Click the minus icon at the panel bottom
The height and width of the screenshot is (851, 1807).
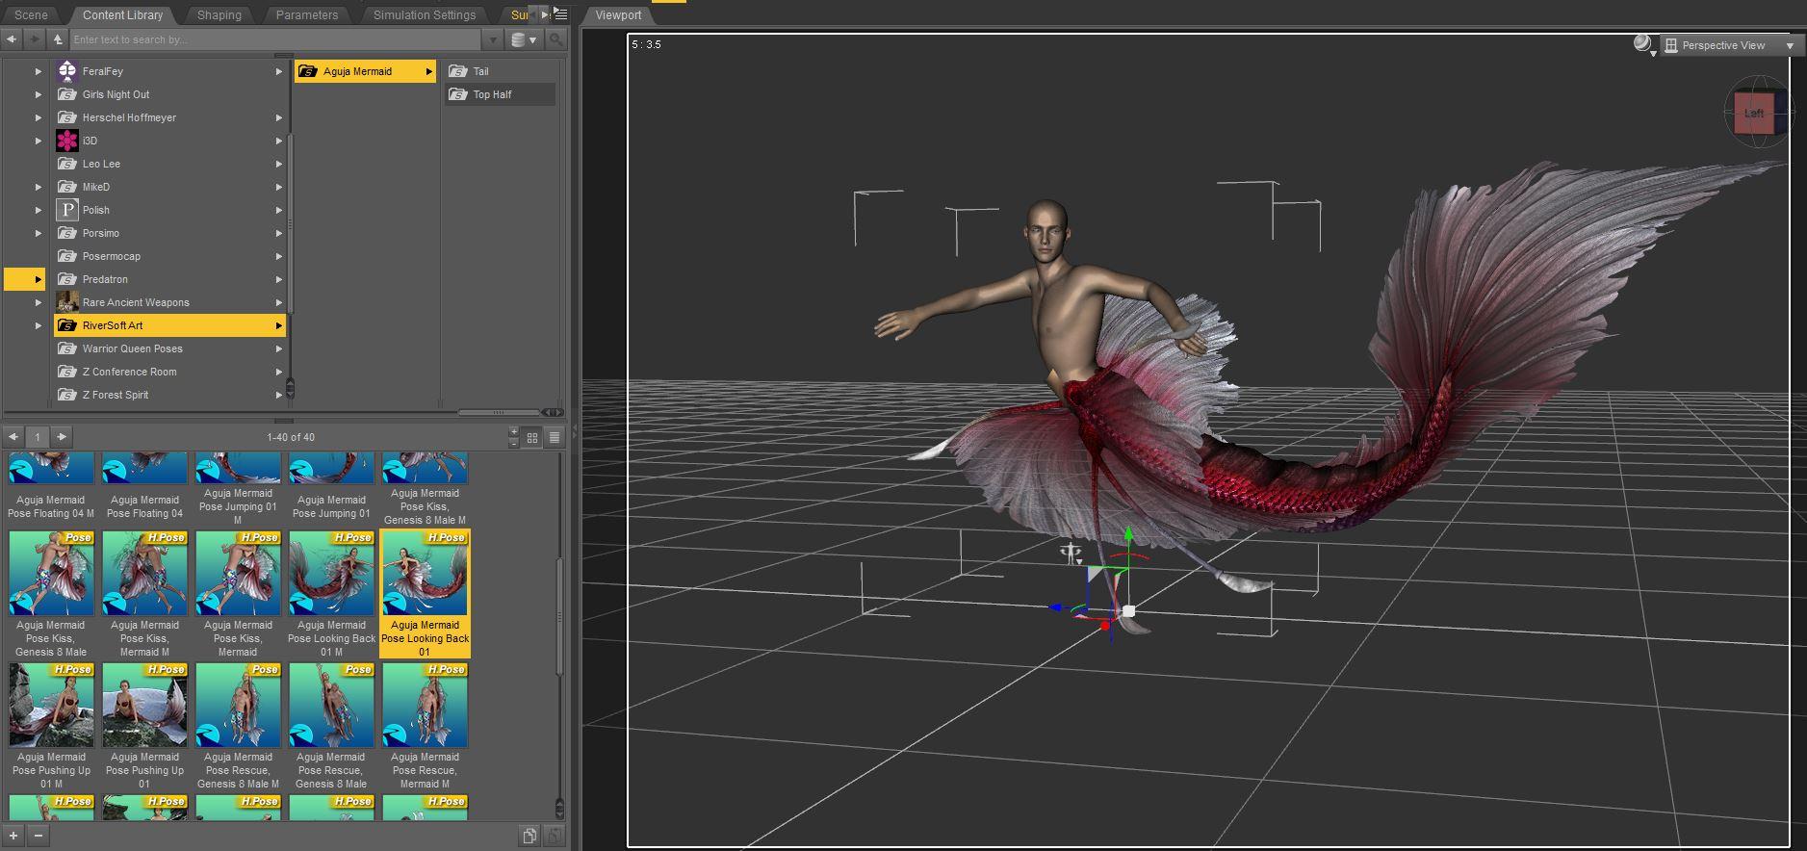pyautogui.click(x=39, y=836)
